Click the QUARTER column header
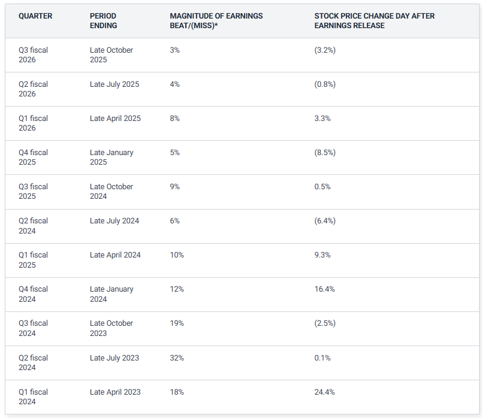Image resolution: width=482 pixels, height=418 pixels. (35, 16)
